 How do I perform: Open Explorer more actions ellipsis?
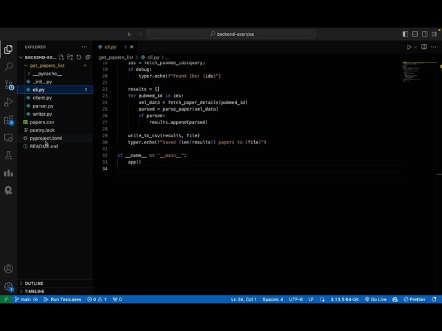[84, 47]
